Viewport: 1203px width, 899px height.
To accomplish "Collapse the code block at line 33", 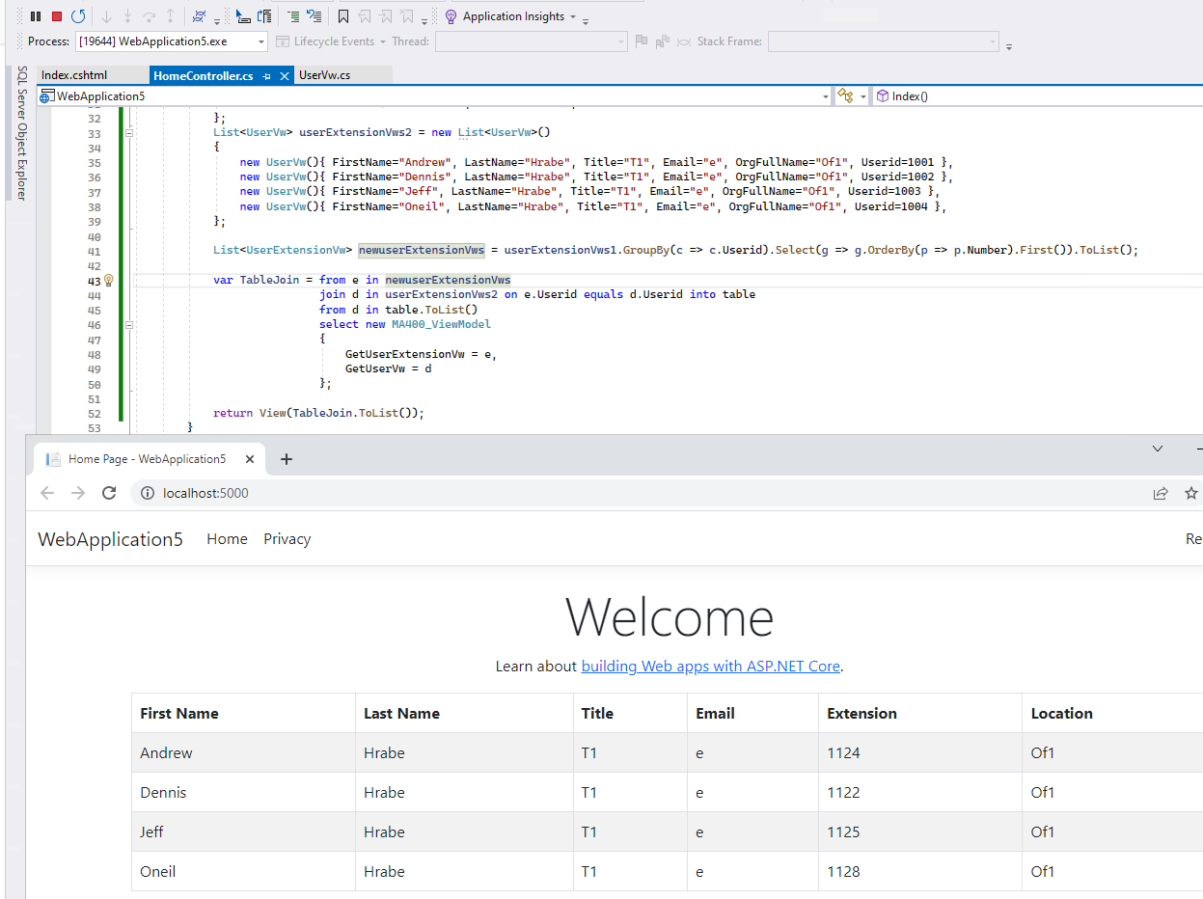I will click(129, 133).
